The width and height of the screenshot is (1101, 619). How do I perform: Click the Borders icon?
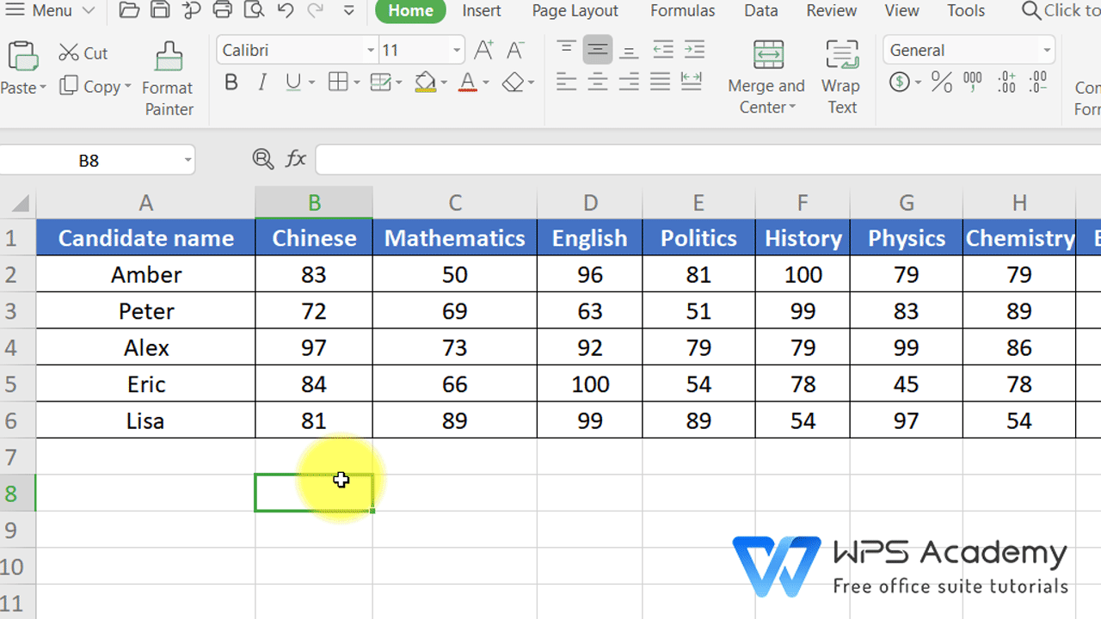[x=338, y=83]
